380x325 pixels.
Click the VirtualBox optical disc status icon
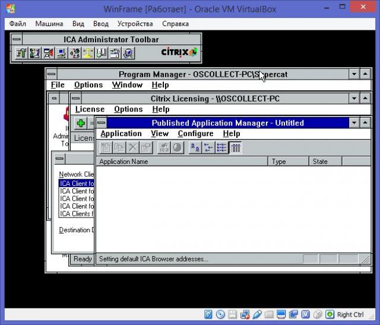(x=220, y=314)
